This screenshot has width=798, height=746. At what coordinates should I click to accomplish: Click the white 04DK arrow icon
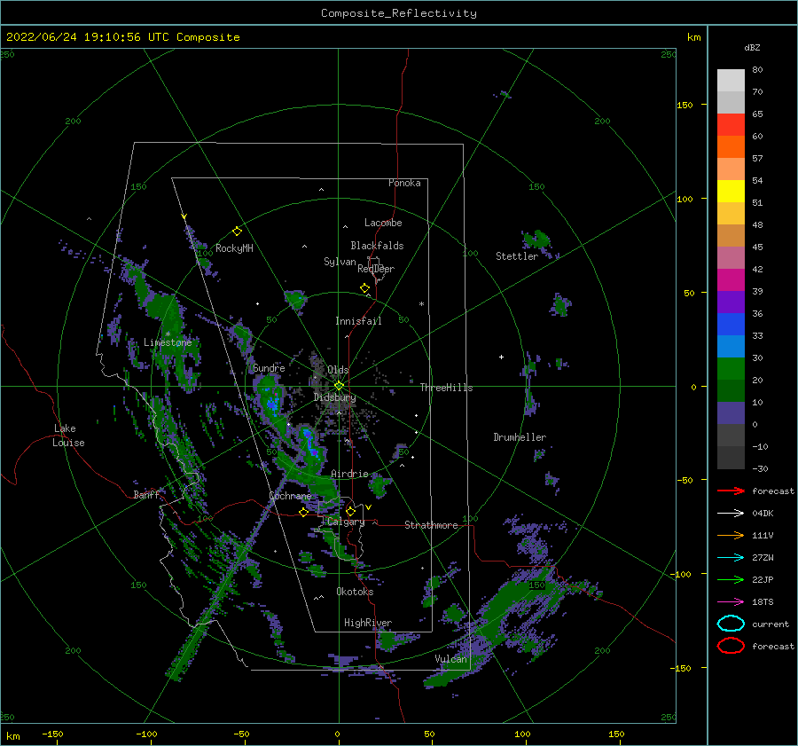click(731, 514)
